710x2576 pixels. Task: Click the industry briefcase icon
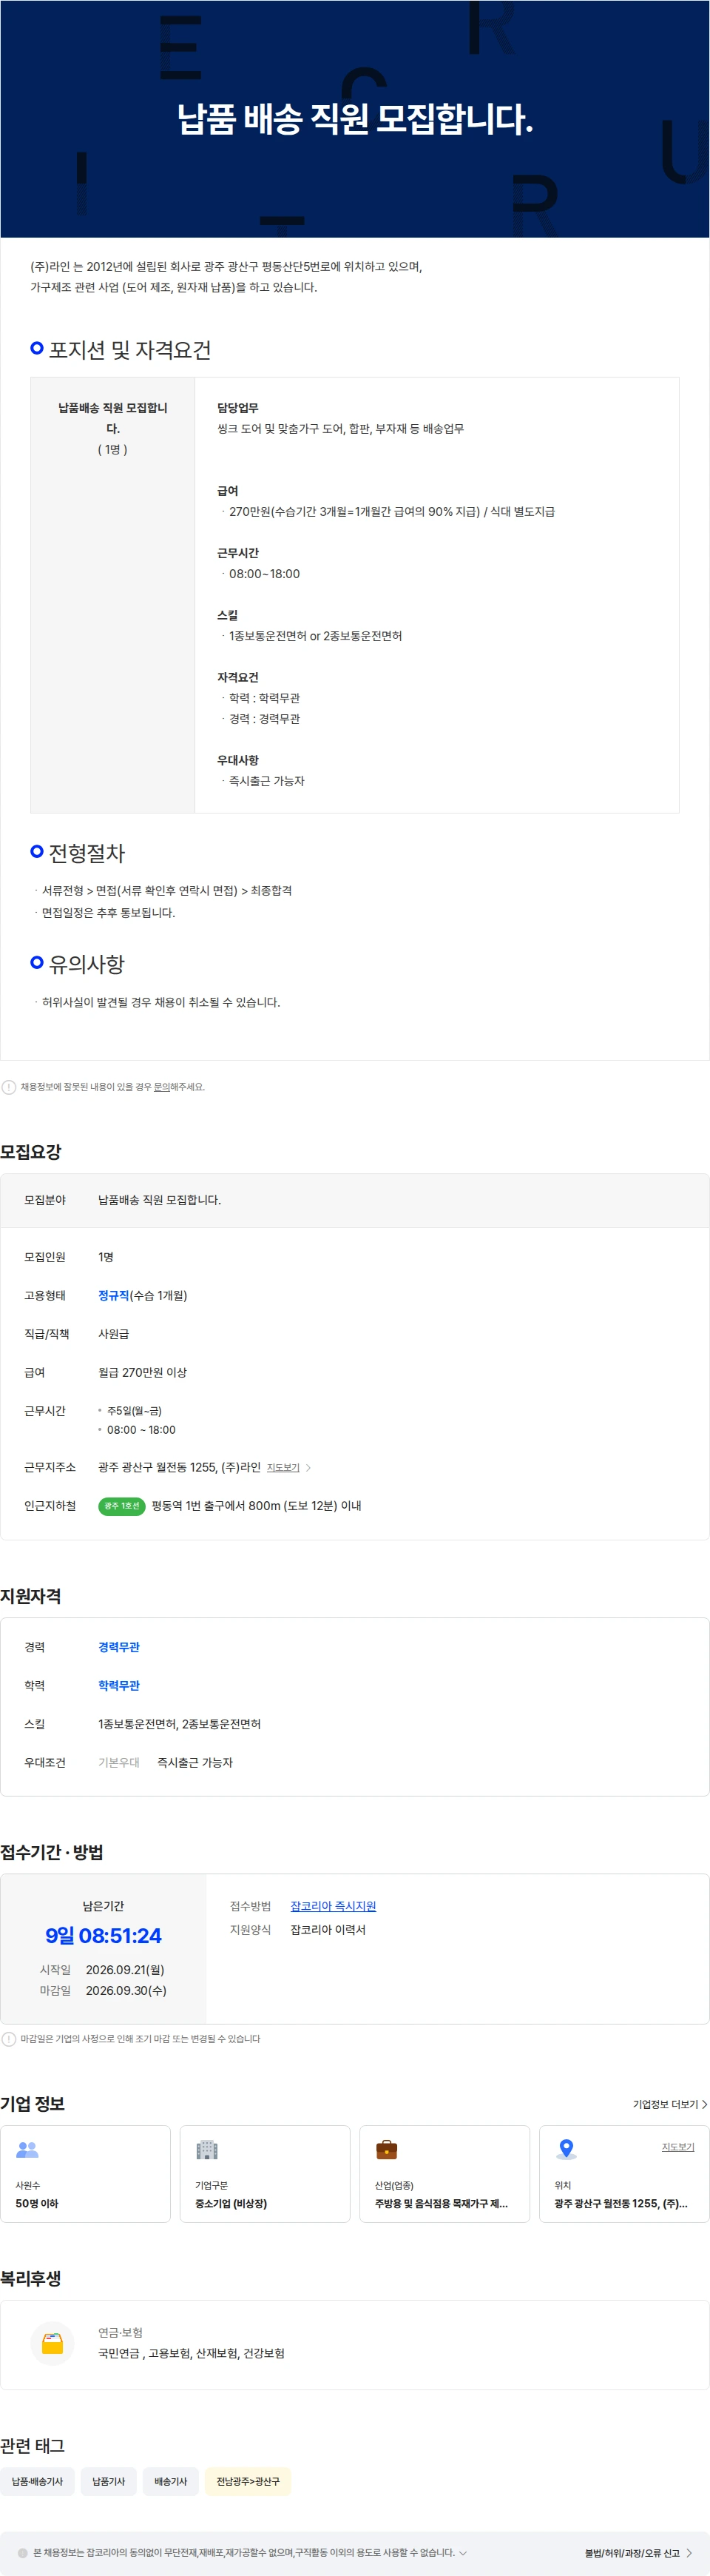pos(387,2149)
